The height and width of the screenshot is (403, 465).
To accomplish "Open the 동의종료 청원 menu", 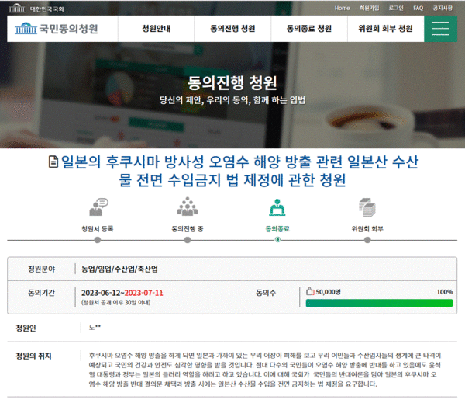I will point(309,29).
